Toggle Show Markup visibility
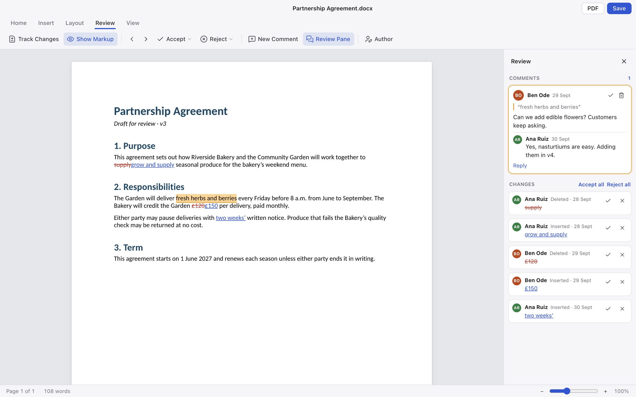 coord(90,39)
